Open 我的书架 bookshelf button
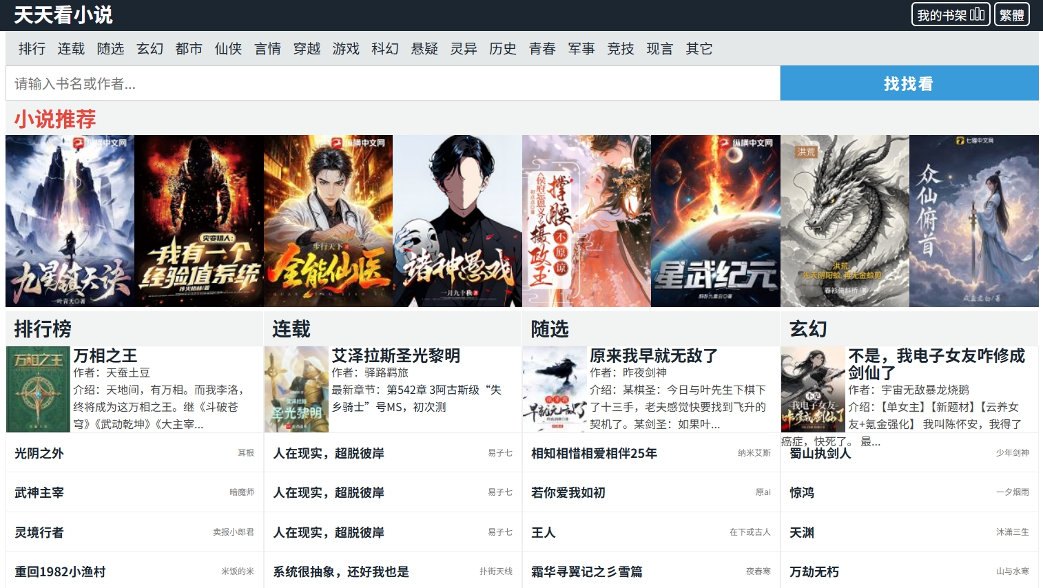The image size is (1043, 588). 951,14
